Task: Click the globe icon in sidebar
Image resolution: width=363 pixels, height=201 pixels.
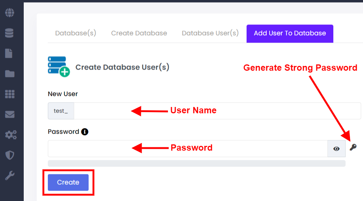Action: pos(10,13)
